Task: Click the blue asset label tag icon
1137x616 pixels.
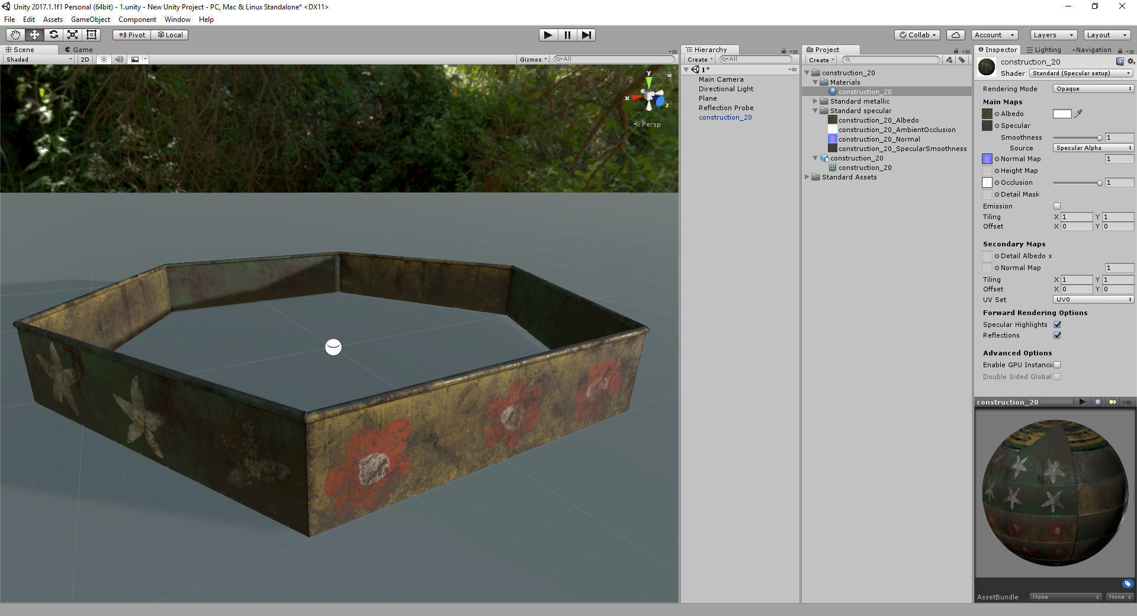Action: point(1127,583)
